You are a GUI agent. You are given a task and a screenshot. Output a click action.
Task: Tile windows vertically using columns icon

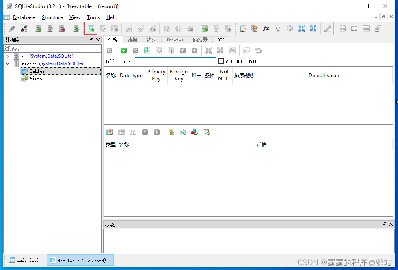pos(354,28)
